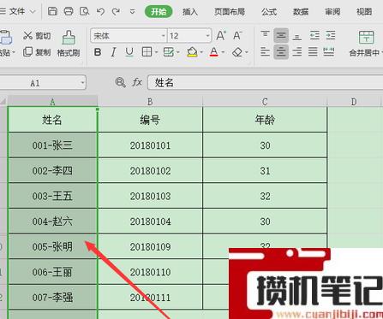Click the 年龄 header cell
This screenshot has height=319, width=383.
[265, 120]
